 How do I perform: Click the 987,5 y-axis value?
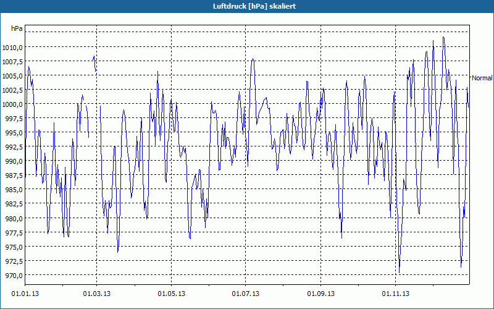(x=14, y=176)
